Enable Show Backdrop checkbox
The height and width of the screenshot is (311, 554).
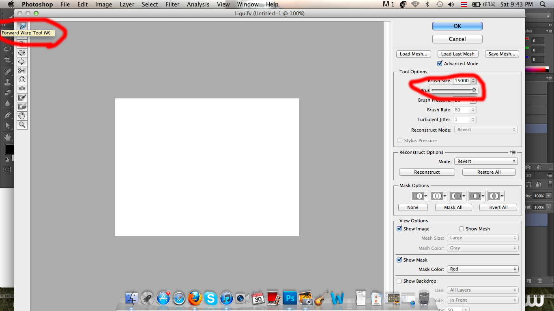[399, 281]
